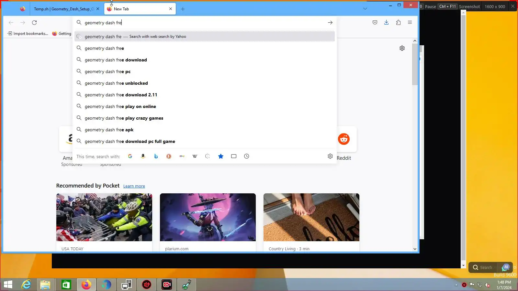Search this time with Google
Viewport: 518px width, 291px height.
pyautogui.click(x=130, y=156)
